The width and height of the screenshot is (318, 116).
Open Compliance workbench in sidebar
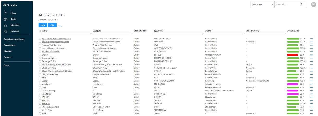click(15, 39)
